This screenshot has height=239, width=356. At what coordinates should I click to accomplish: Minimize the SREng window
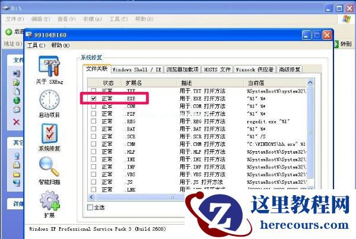click(x=307, y=35)
